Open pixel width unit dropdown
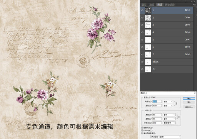This screenshot has width=198, height=139. (x=168, y=102)
